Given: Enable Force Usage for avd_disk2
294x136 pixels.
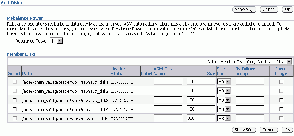Looking at the screenshot, I should tap(281, 91).
